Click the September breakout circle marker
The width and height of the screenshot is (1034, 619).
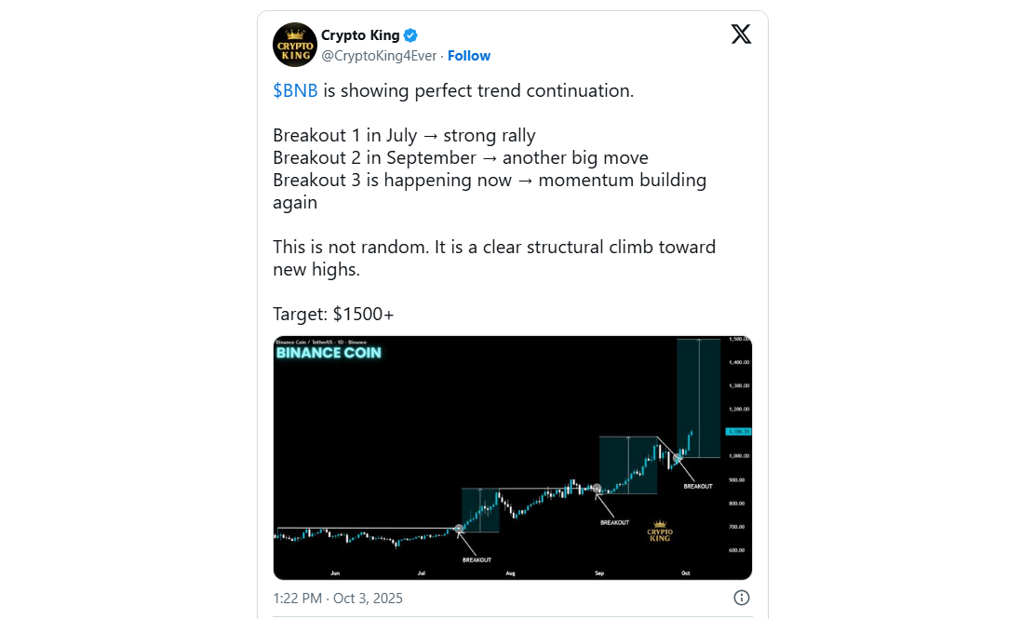(597, 488)
